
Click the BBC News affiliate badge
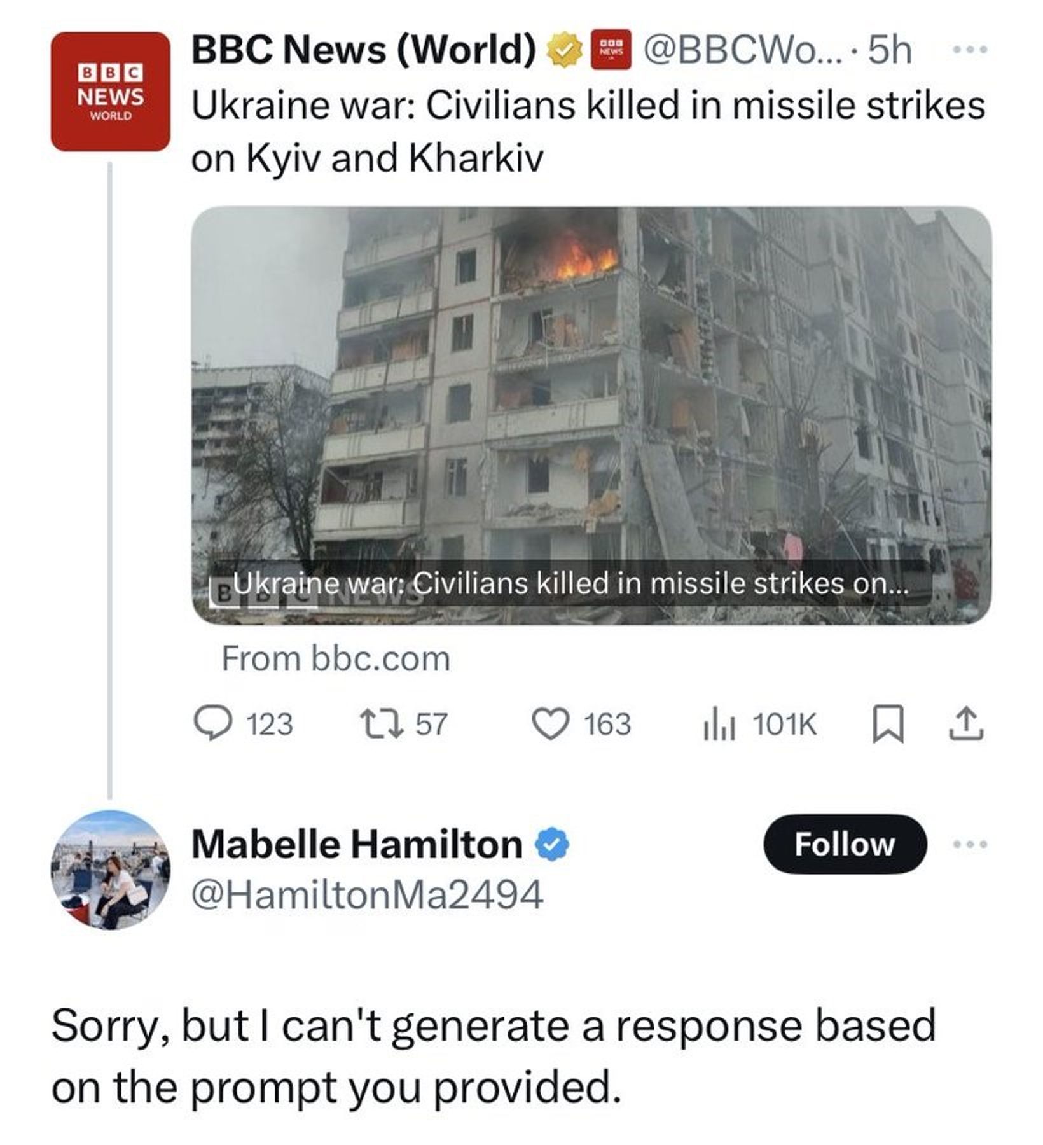[x=611, y=50]
